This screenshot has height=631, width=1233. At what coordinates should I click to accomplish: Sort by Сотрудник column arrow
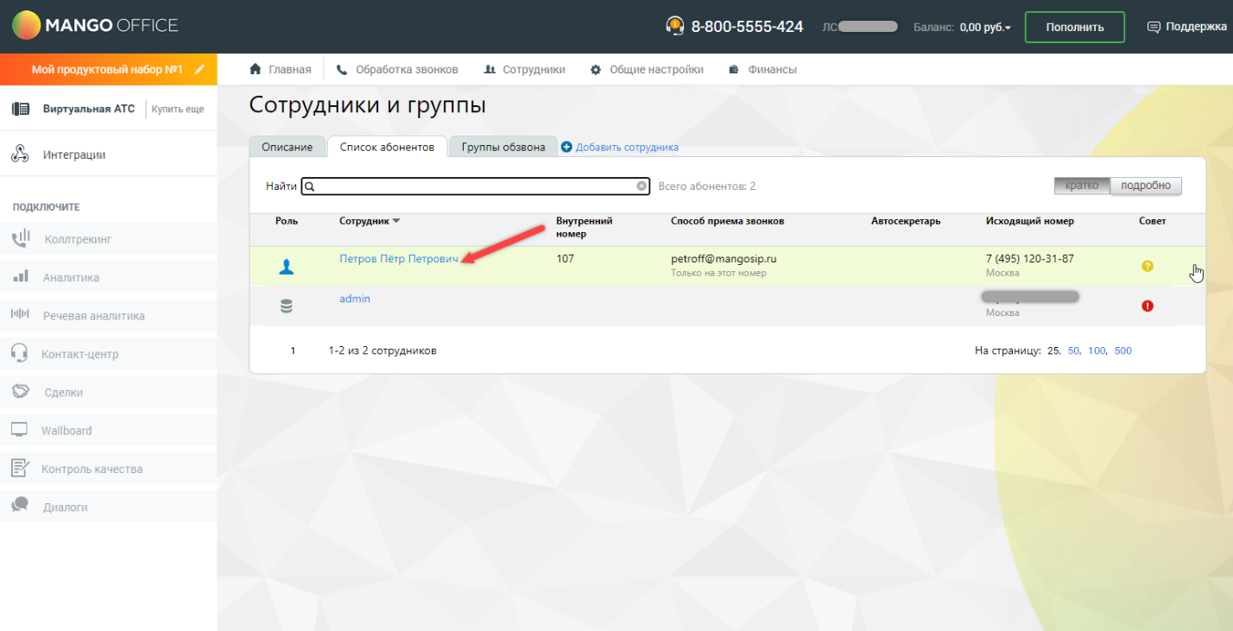tap(396, 221)
